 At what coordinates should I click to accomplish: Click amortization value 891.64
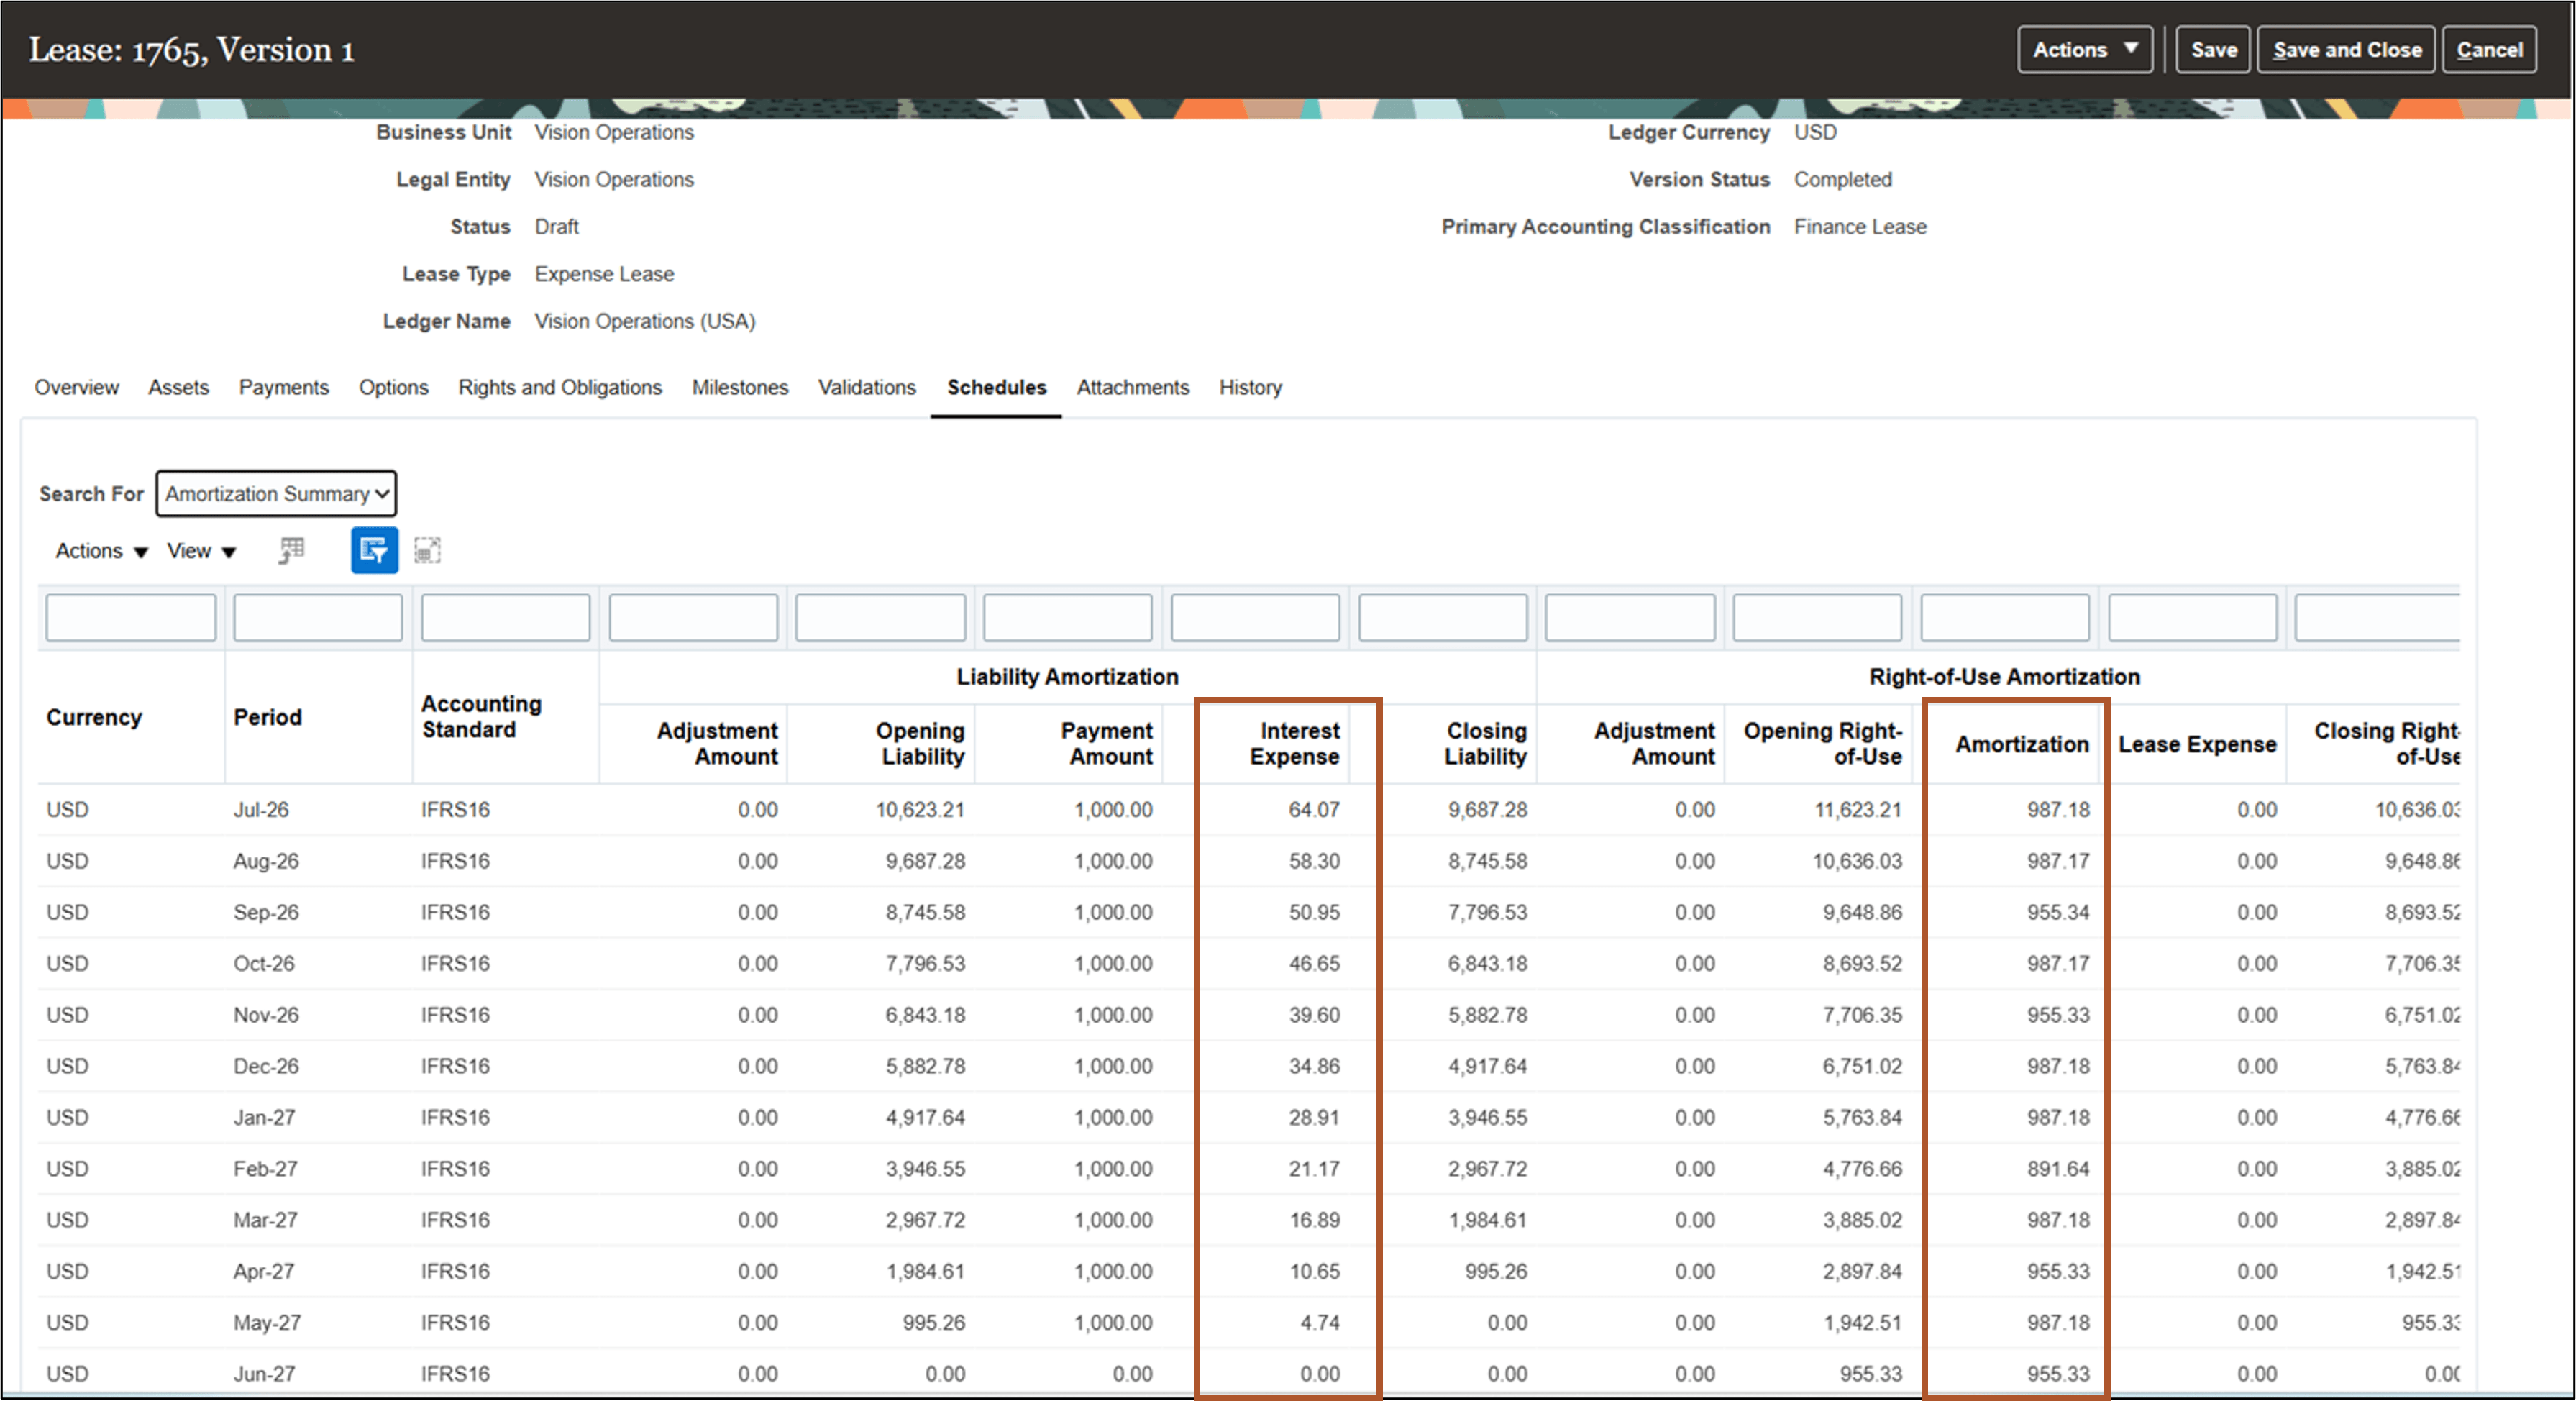click(x=2058, y=1168)
